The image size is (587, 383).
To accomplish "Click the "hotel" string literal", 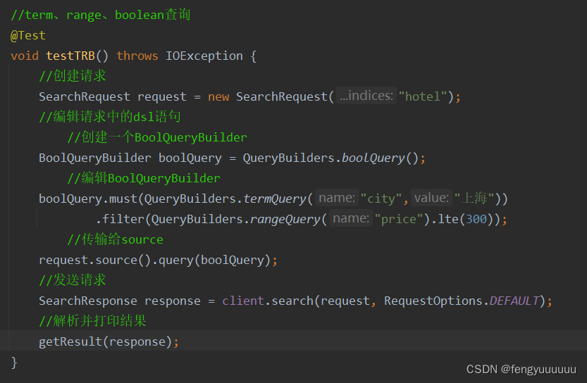I will [423, 96].
